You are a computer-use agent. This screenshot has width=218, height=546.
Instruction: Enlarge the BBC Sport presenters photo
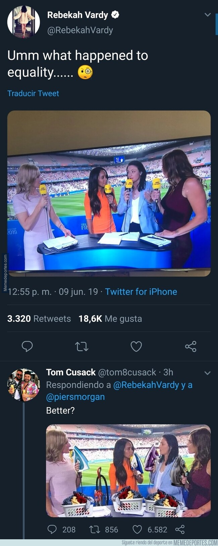[x=109, y=193]
